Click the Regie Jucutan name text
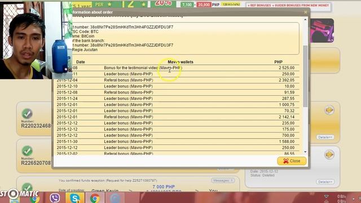361x203 pixels. point(85,50)
